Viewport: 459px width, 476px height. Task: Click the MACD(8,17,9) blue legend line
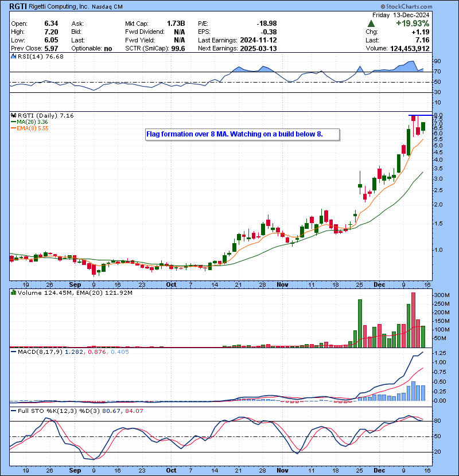pos(13,352)
